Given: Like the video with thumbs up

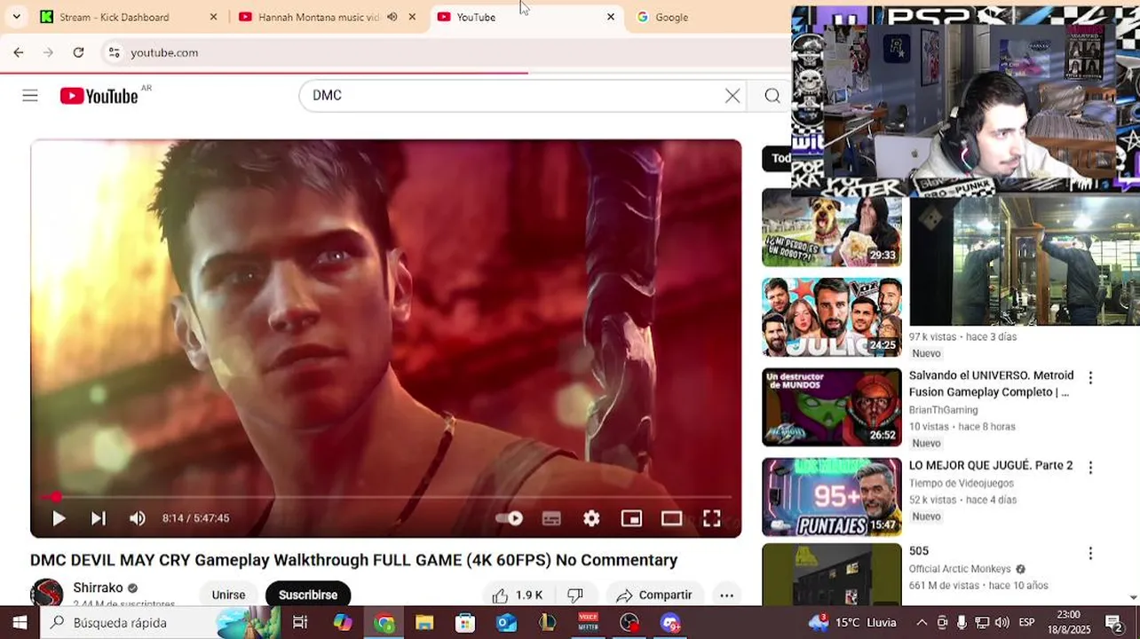Looking at the screenshot, I should (517, 596).
